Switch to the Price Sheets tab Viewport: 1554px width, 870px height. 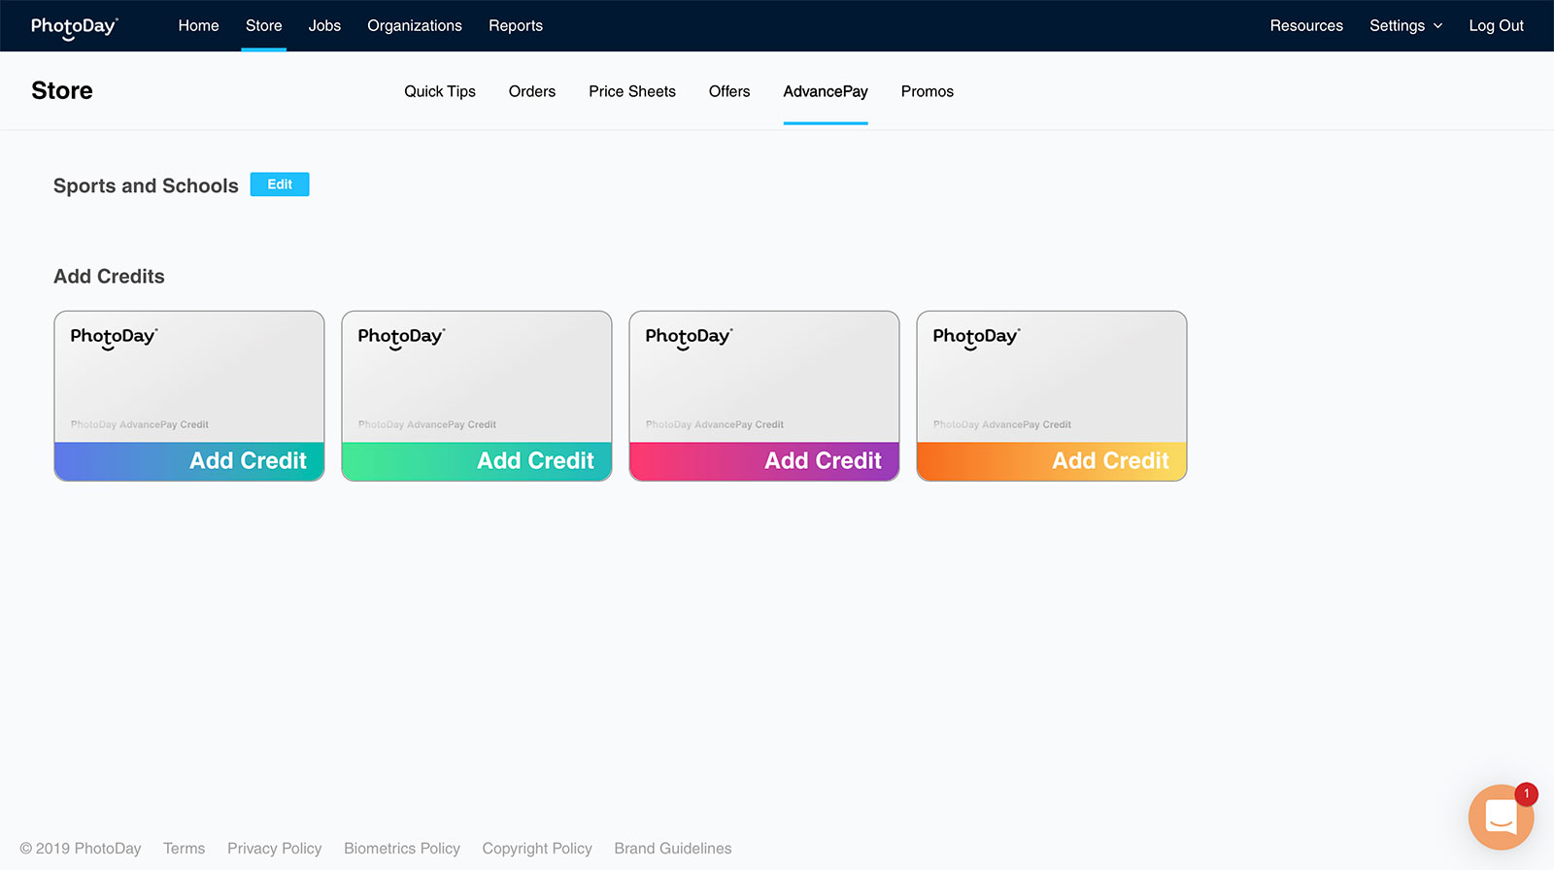coord(632,91)
